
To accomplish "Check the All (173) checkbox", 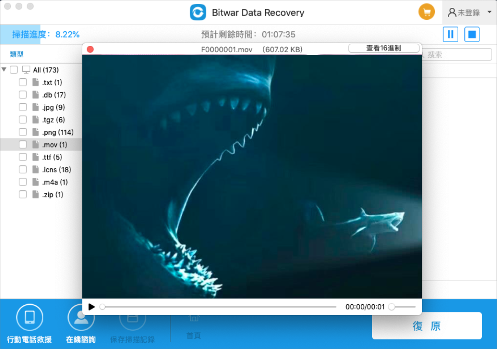I will [14, 70].
